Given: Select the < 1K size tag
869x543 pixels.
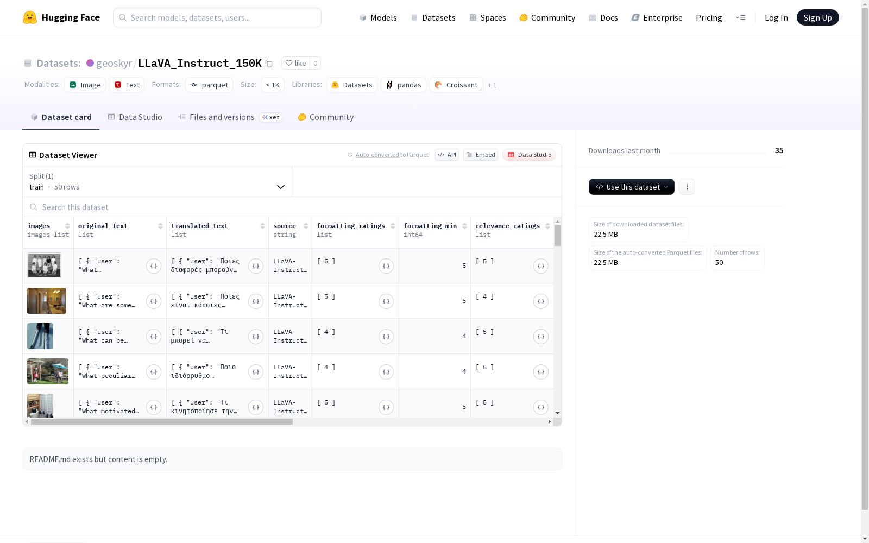Looking at the screenshot, I should pyautogui.click(x=273, y=85).
